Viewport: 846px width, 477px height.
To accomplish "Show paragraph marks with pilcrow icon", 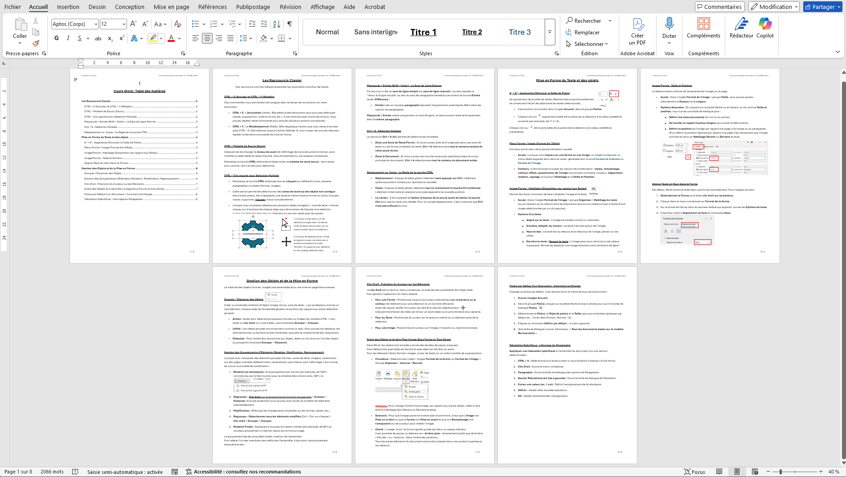I will (290, 24).
